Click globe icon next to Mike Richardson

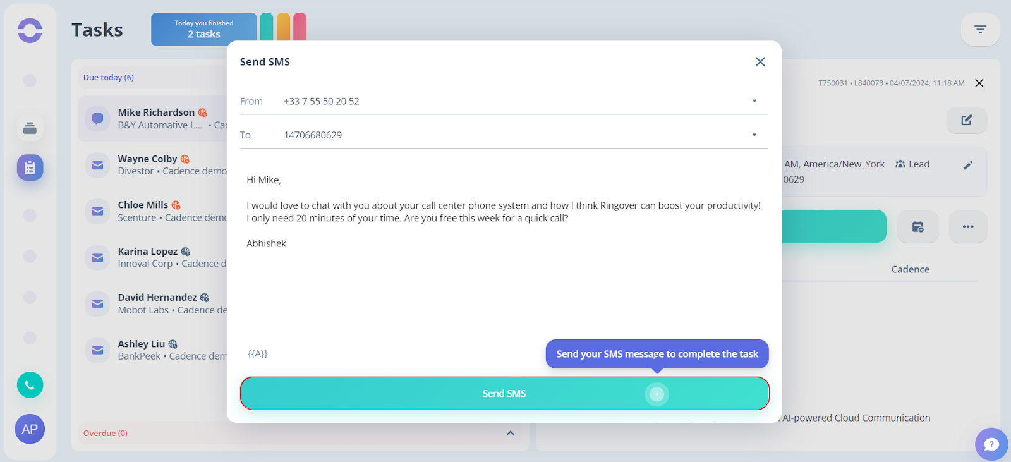(x=202, y=112)
